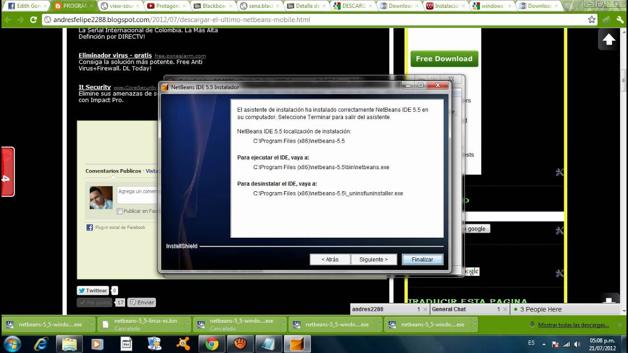628x353 pixels.
Task: Check the Publicar en Facebook checkbox
Action: tap(120, 211)
